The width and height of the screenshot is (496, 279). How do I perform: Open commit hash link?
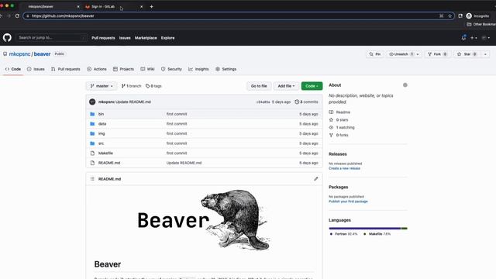click(x=263, y=102)
